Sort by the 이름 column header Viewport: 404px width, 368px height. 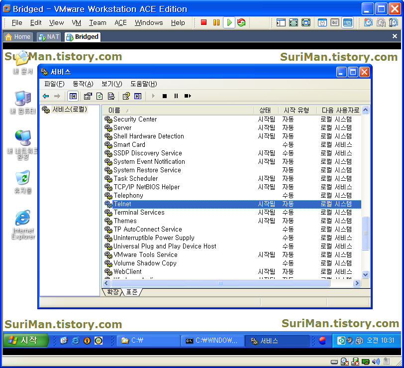pos(178,111)
